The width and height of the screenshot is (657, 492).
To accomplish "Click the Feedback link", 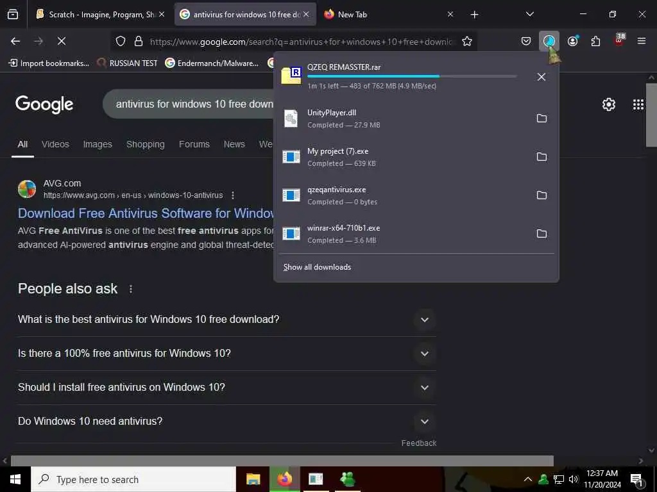I will point(418,443).
